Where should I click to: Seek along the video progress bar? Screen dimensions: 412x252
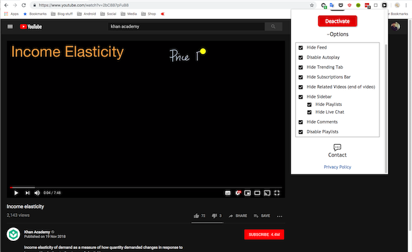tap(146, 187)
